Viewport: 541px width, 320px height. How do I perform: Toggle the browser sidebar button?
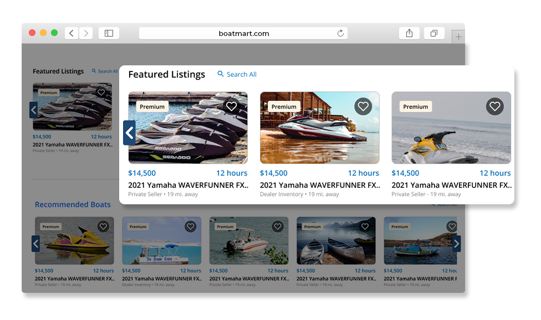[109, 33]
